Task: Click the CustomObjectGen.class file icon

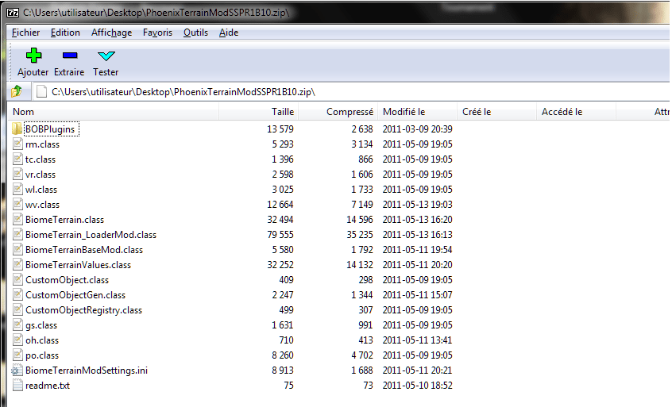Action: 17,295
